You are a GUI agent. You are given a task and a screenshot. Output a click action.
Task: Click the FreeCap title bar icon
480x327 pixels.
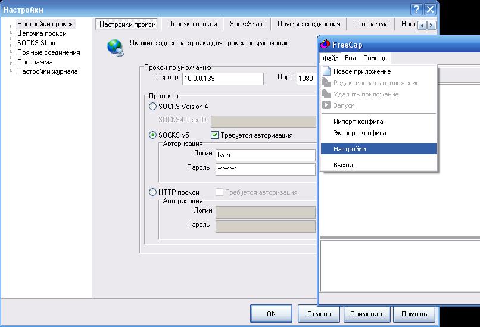click(325, 45)
